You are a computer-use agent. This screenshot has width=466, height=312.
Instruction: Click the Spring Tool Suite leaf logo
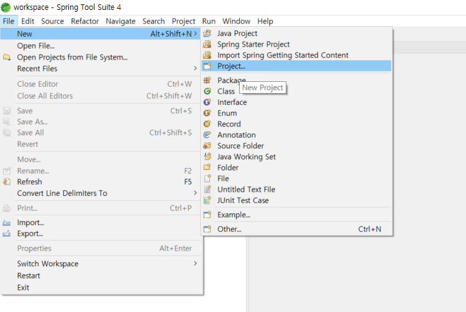[6, 7]
